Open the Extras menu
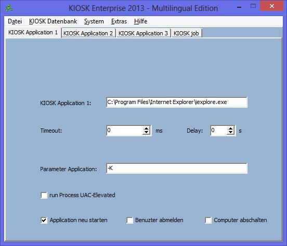 [119, 21]
